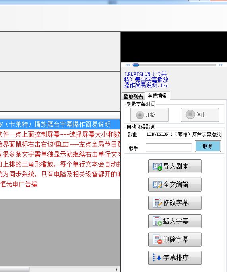This screenshot has width=227, height=272.
Task: Click the 删除字幕 delete subtitle button
Action: click(175, 240)
